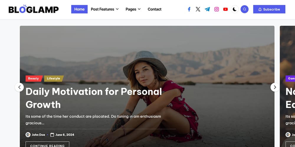
Task: Go to the previous slide arrow
Action: tap(19, 87)
